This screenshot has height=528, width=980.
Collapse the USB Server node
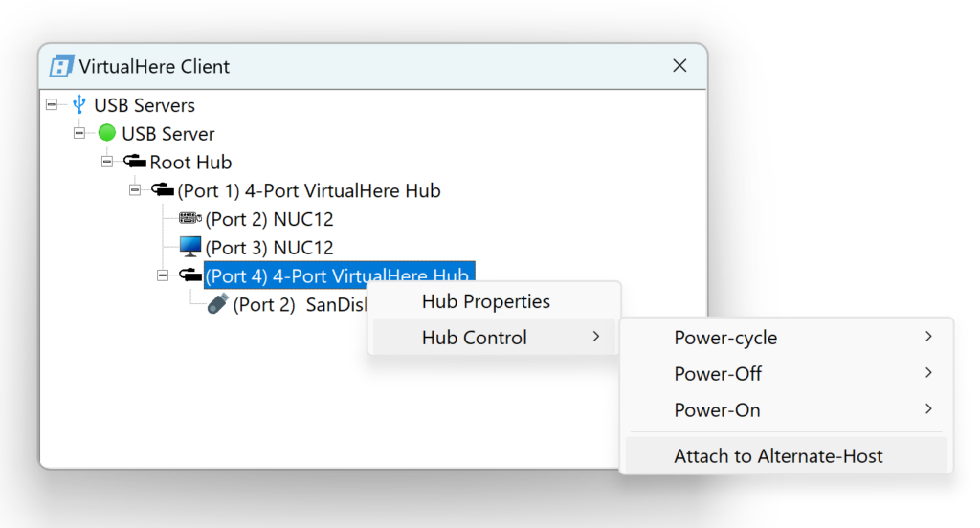click(x=79, y=133)
